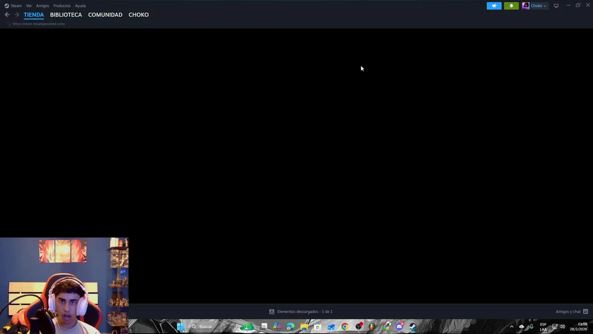
Task: Open the Amigos menu
Action: (x=43, y=6)
